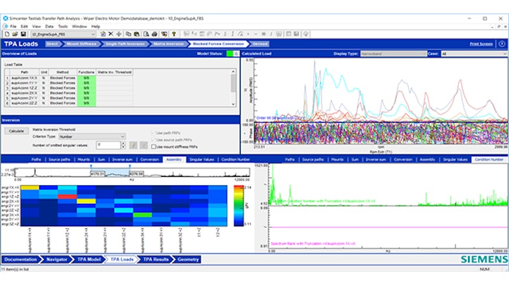The image size is (509, 286).
Task: Open the TPA Model workflow tab
Action: (x=89, y=259)
